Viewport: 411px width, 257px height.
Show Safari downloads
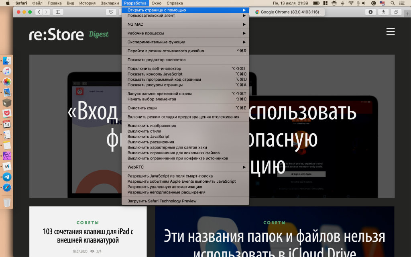(x=370, y=12)
